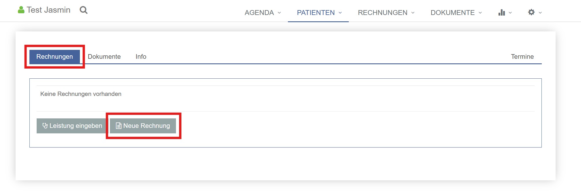The height and width of the screenshot is (193, 581).
Task: Open the PATIENTEN menu
Action: click(x=316, y=13)
